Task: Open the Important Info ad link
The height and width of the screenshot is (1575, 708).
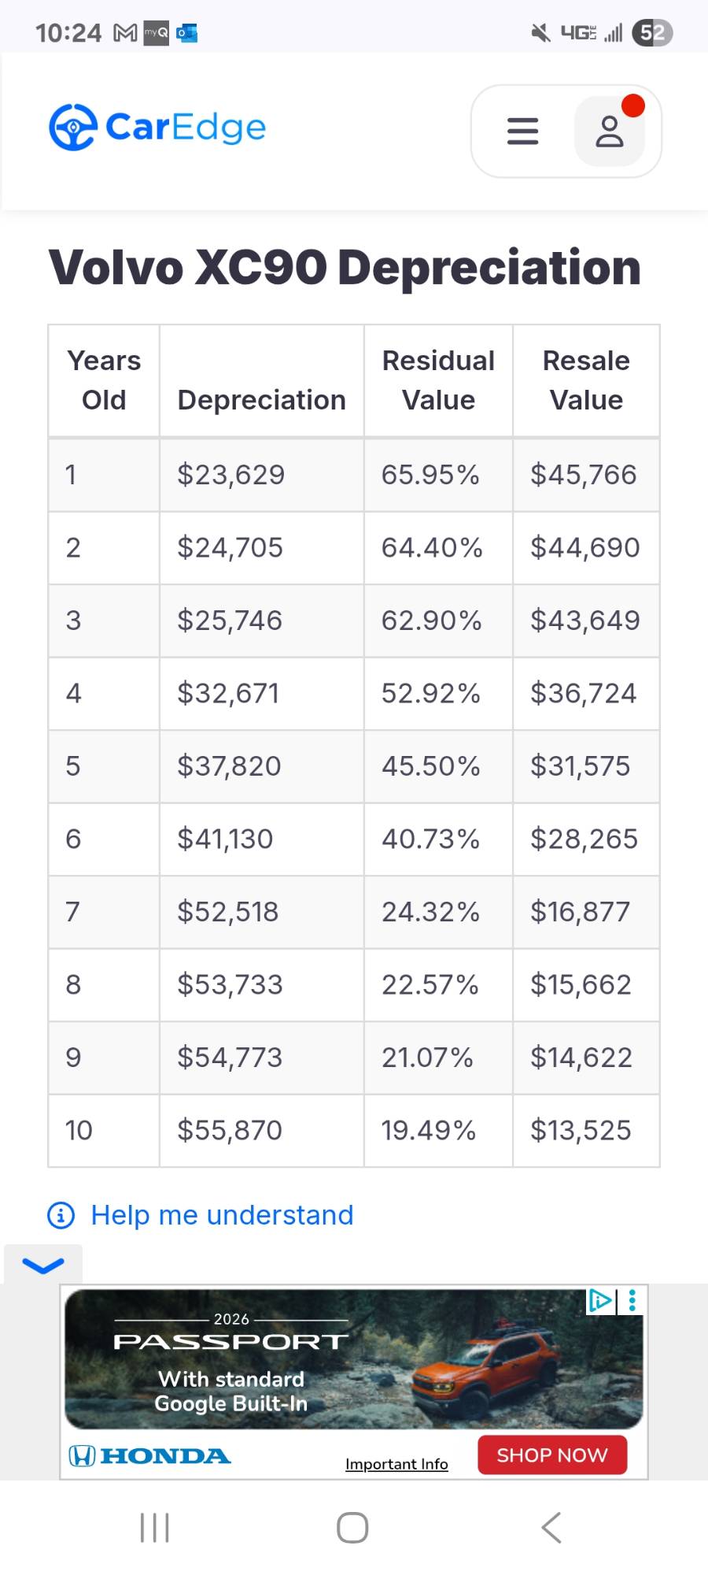Action: pos(396,1464)
